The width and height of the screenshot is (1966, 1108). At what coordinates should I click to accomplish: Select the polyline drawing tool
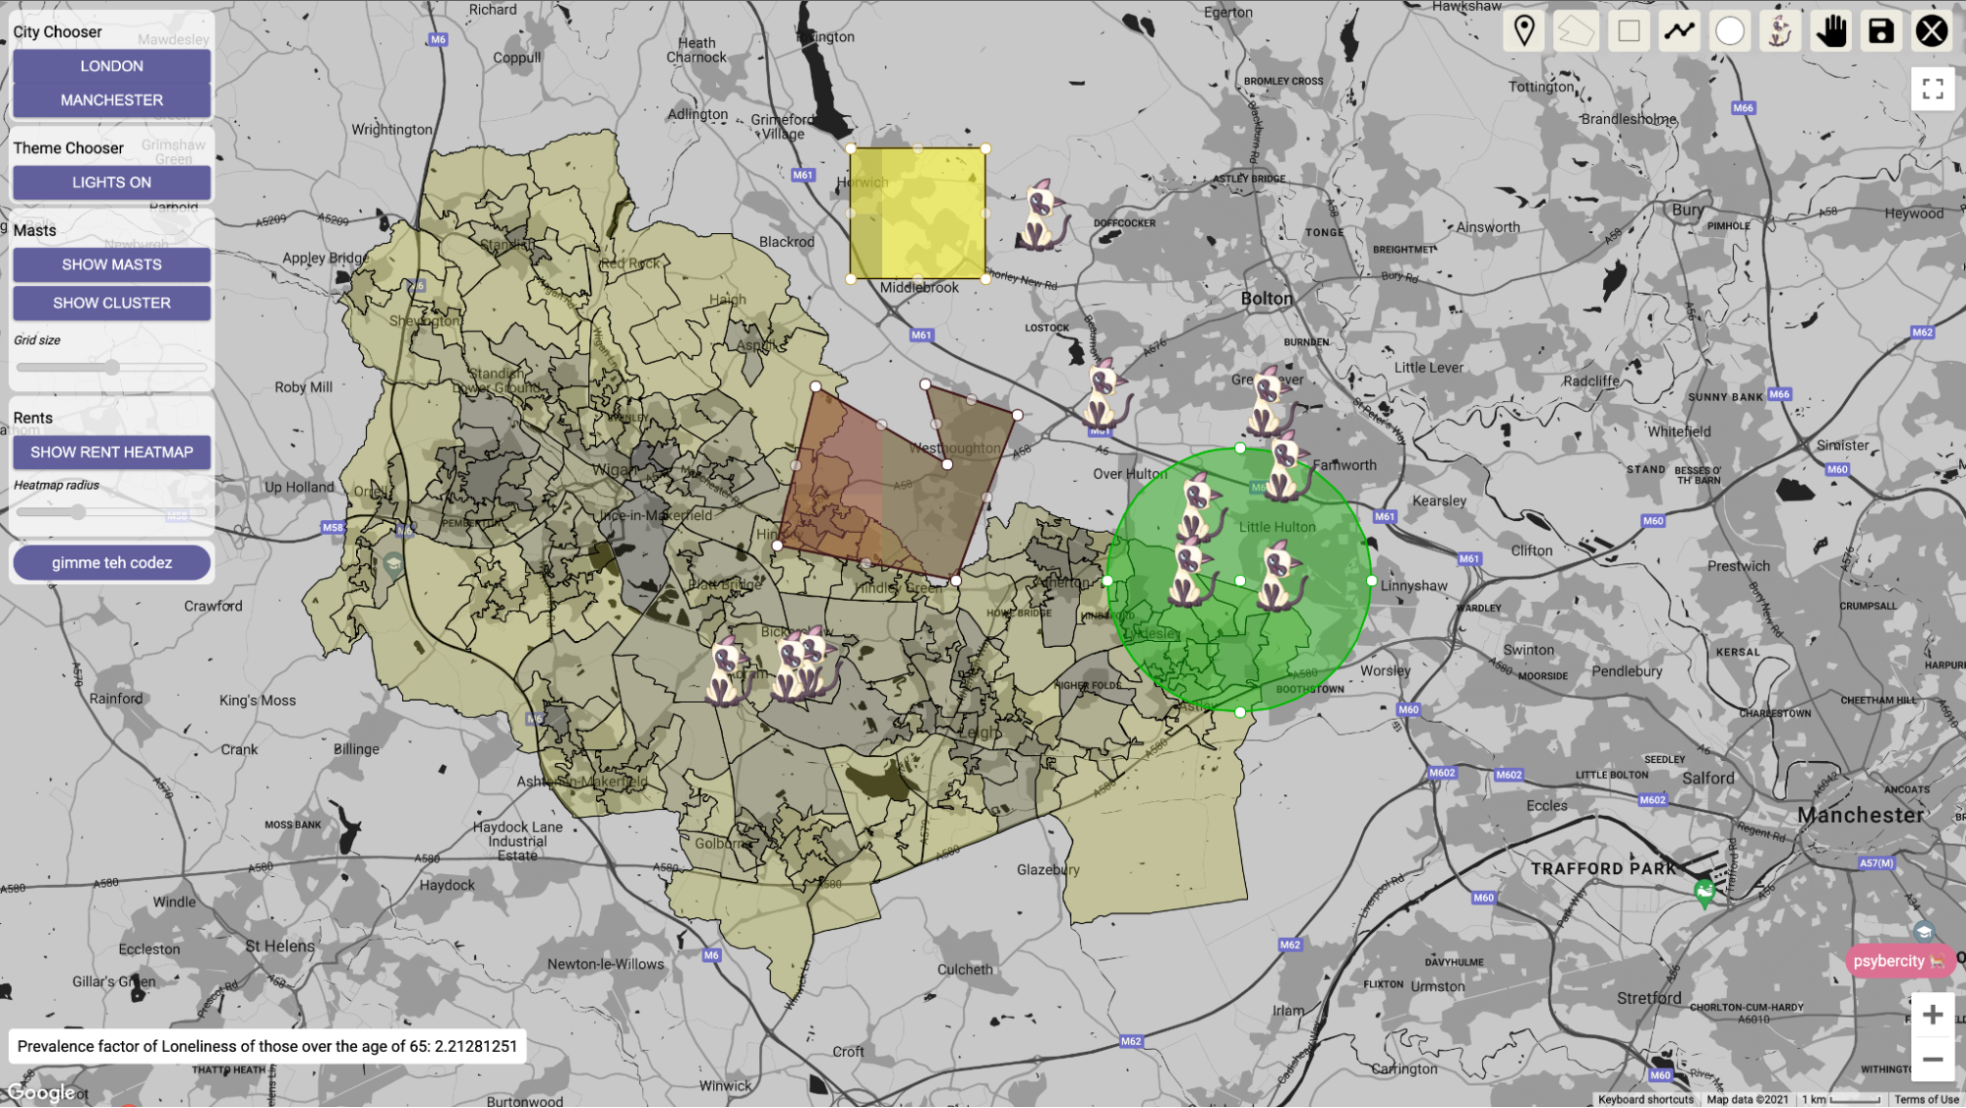click(1680, 31)
